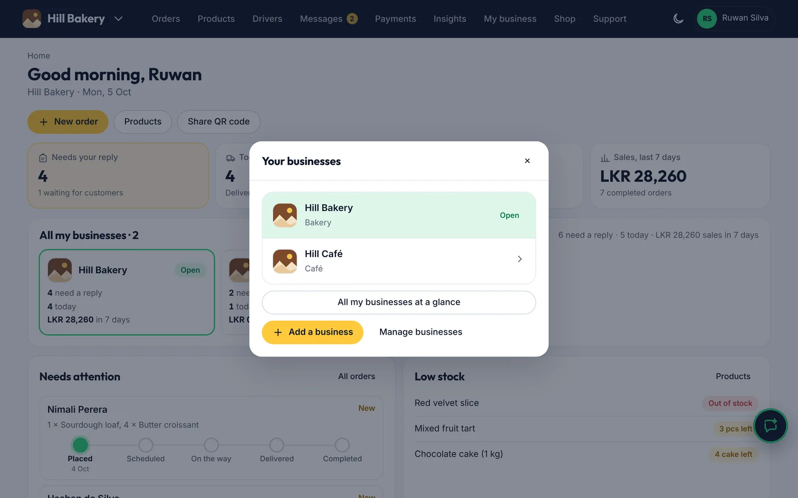Go to the Insights menu item
The height and width of the screenshot is (498, 798).
450,19
